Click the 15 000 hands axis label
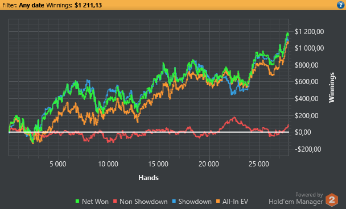346x209 pixels. click(x=158, y=164)
